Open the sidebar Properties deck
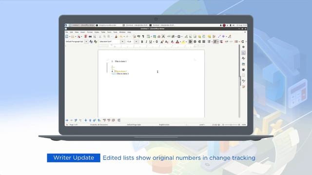312x175 pixels. pyautogui.click(x=243, y=52)
